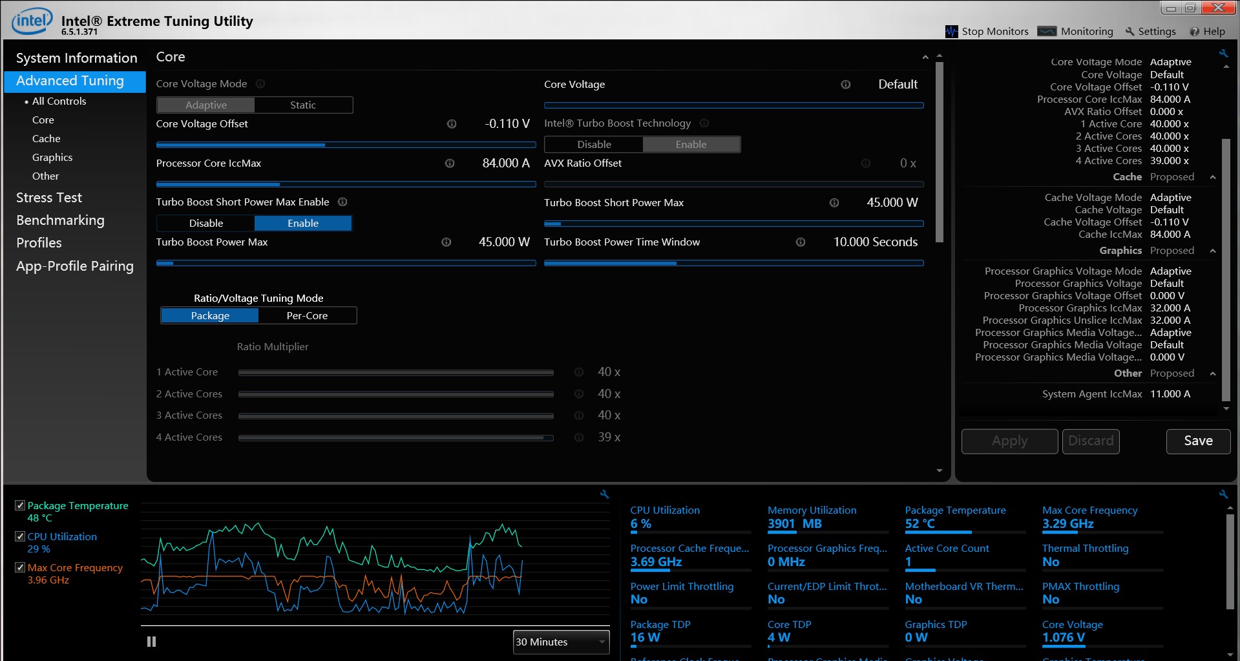Image resolution: width=1240 pixels, height=661 pixels.
Task: Select Package ratio/voltage tuning mode
Action: coord(210,315)
